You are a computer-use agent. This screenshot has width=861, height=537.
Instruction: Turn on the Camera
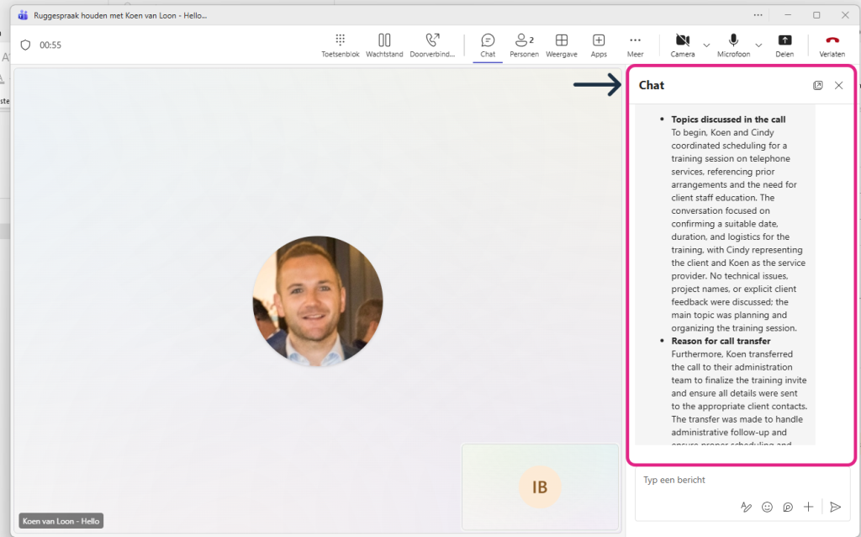point(683,45)
